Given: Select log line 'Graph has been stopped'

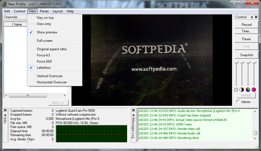Looking at the screenshot, I should point(175,115).
